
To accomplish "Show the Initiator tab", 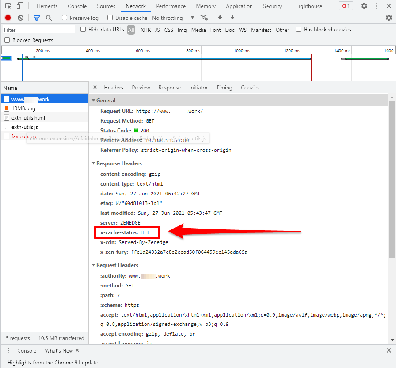I will 198,88.
